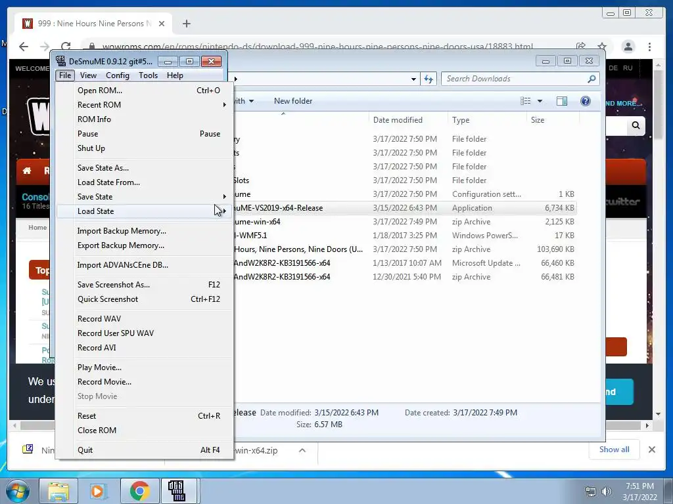The width and height of the screenshot is (673, 504).
Task: Open Chrome from the taskbar
Action: 140,491
